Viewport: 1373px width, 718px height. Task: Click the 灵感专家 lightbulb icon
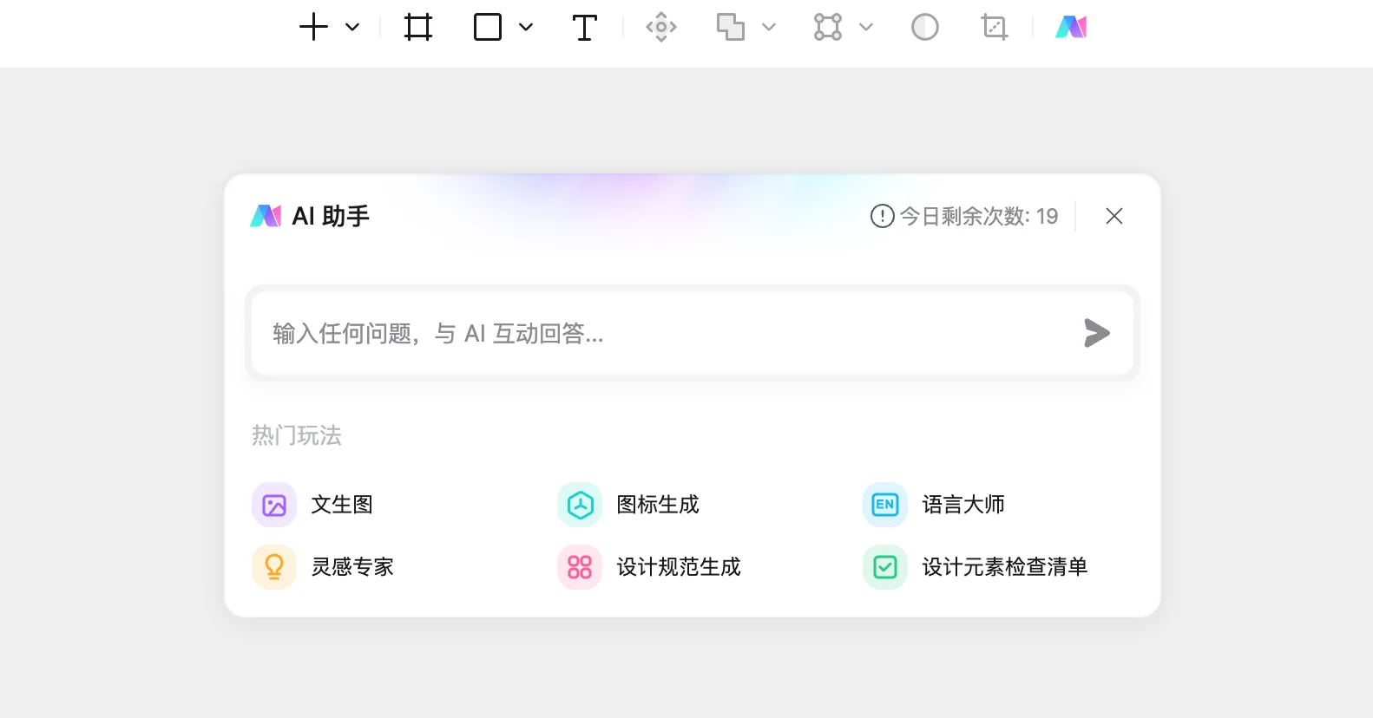coord(274,567)
